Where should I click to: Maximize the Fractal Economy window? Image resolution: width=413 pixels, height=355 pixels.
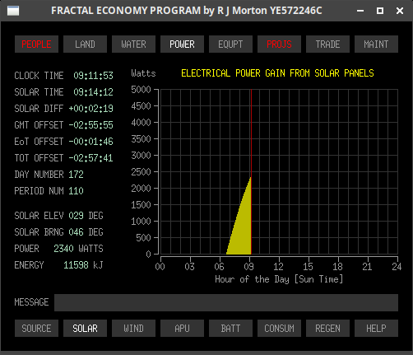click(x=380, y=11)
